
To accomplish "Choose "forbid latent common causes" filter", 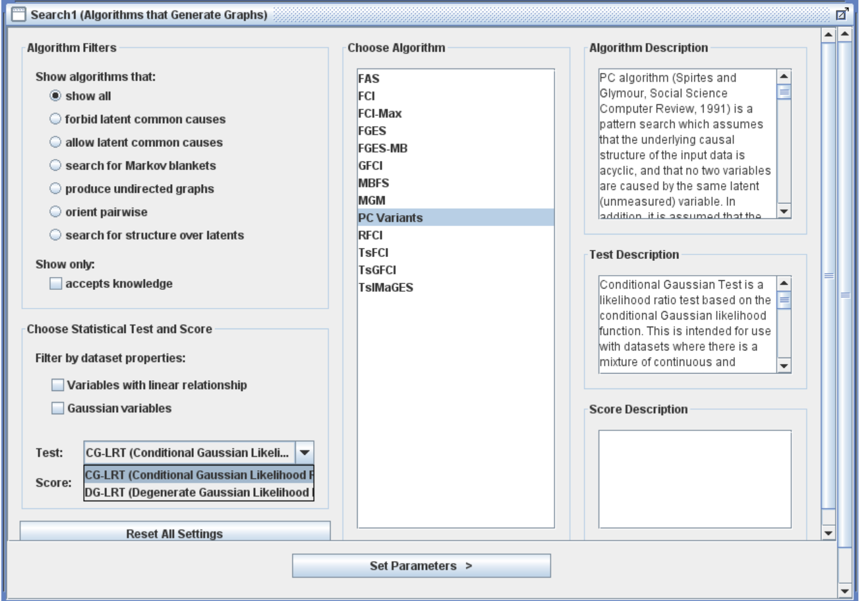I will point(55,119).
